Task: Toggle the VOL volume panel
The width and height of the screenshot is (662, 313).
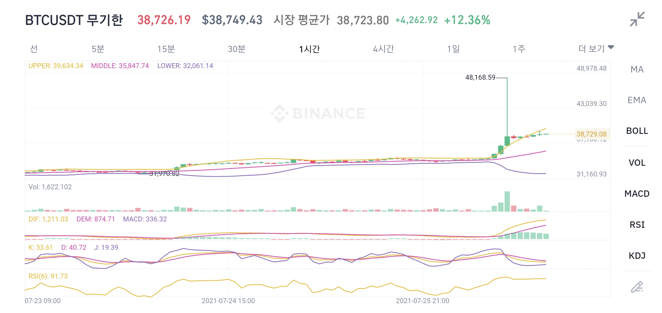Action: click(637, 163)
